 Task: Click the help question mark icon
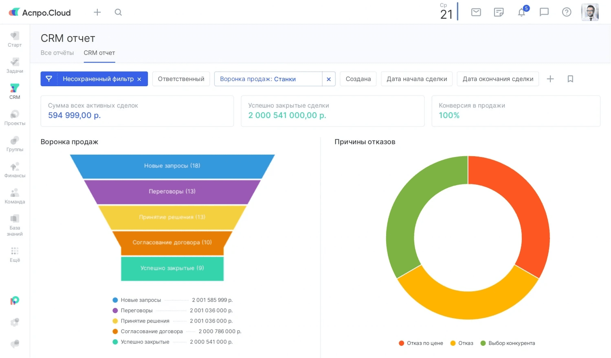(567, 12)
